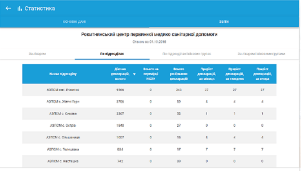
Task: Open the За лікарем sub-tab
Action: tap(37, 54)
